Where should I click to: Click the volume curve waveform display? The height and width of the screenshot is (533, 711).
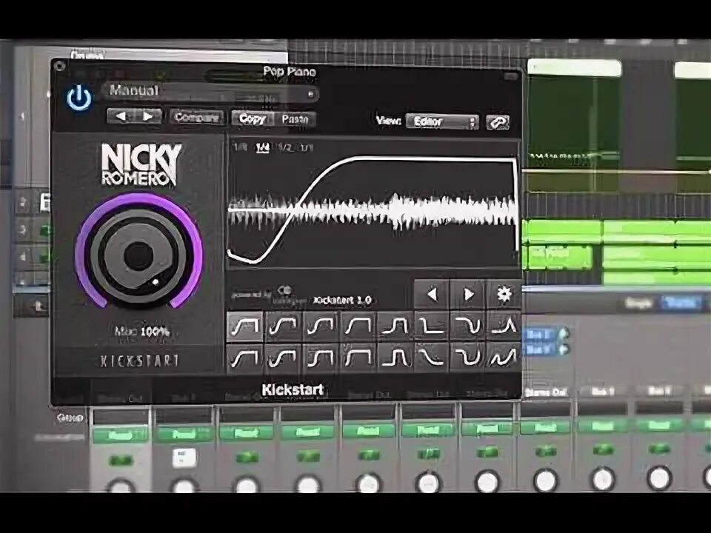pos(373,205)
